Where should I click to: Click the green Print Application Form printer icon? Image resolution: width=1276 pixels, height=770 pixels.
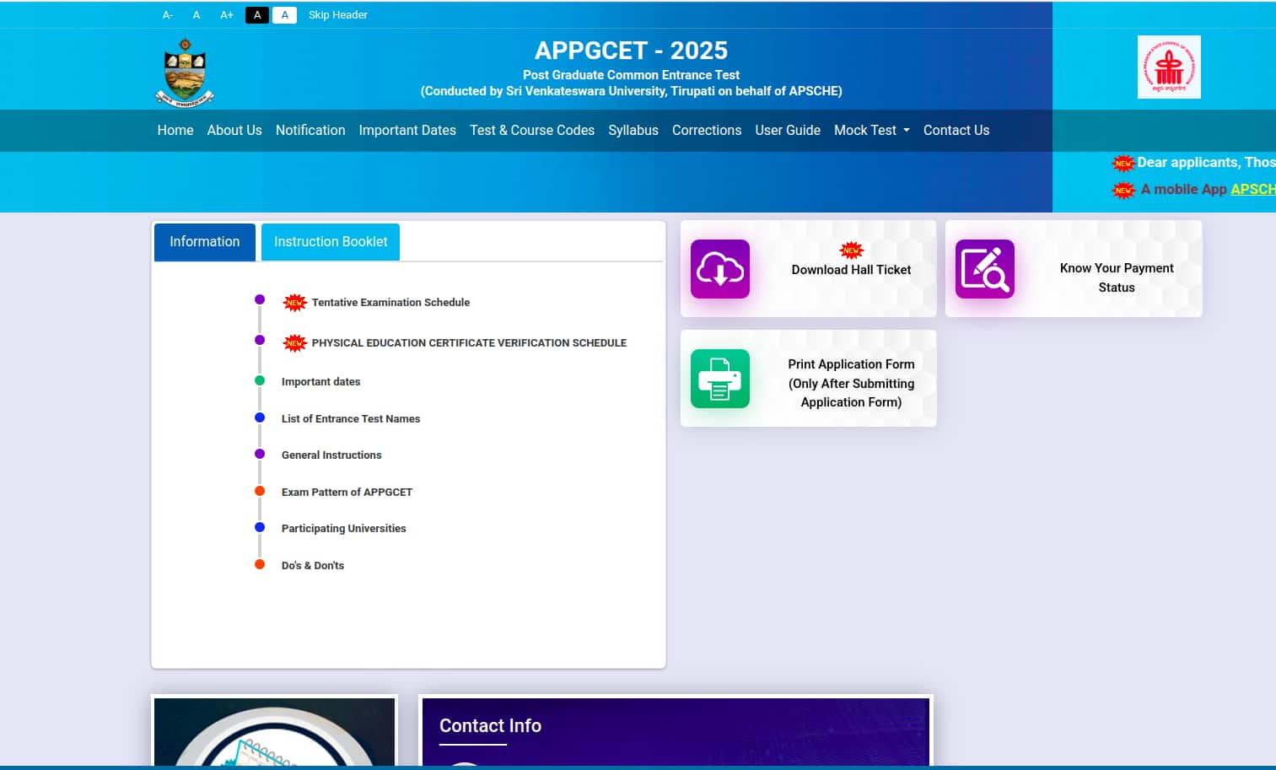point(719,379)
